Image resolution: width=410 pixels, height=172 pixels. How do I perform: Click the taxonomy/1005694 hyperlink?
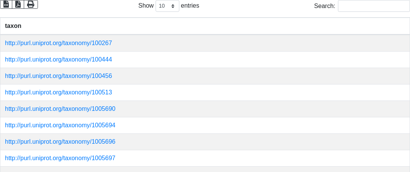(60, 125)
